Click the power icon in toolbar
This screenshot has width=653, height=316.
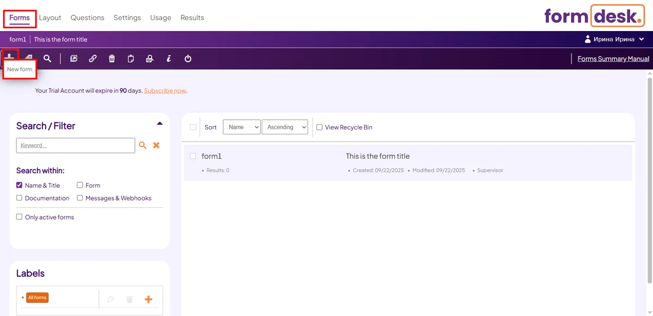(188, 59)
